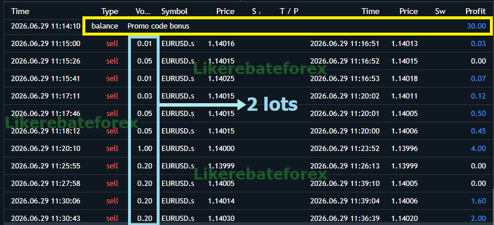Click open price 1.14014
The width and height of the screenshot is (494, 225).
[x=221, y=201]
